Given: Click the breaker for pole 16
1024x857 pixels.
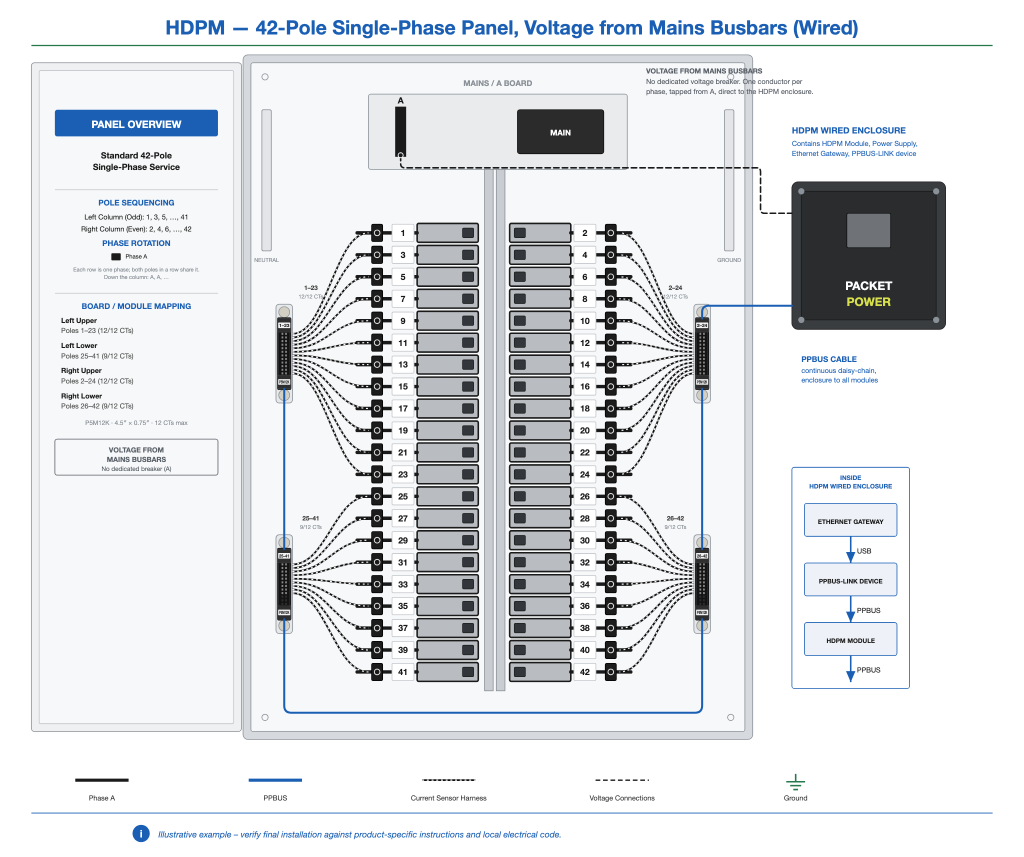Looking at the screenshot, I should [x=540, y=386].
